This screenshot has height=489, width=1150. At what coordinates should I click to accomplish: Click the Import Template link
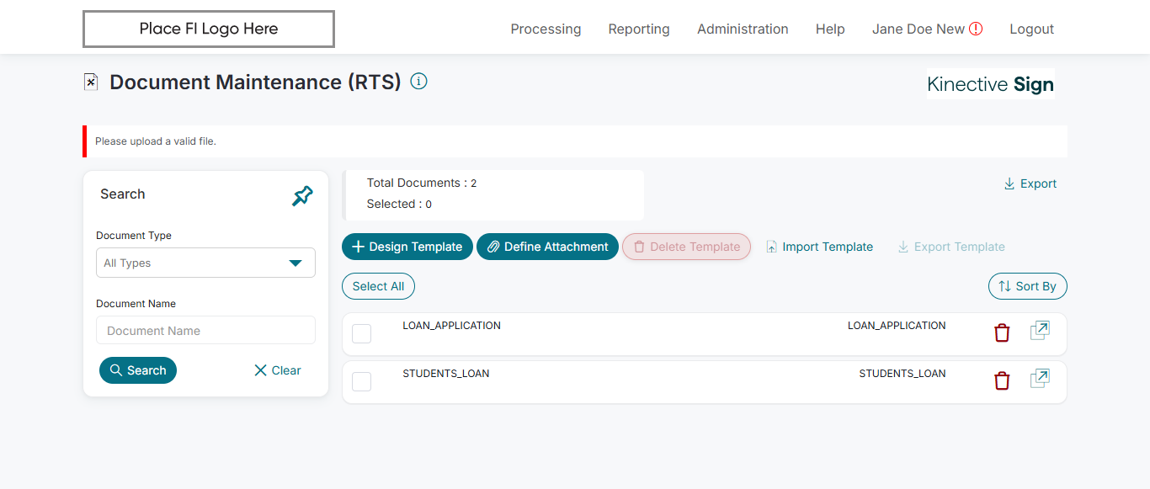tap(819, 247)
